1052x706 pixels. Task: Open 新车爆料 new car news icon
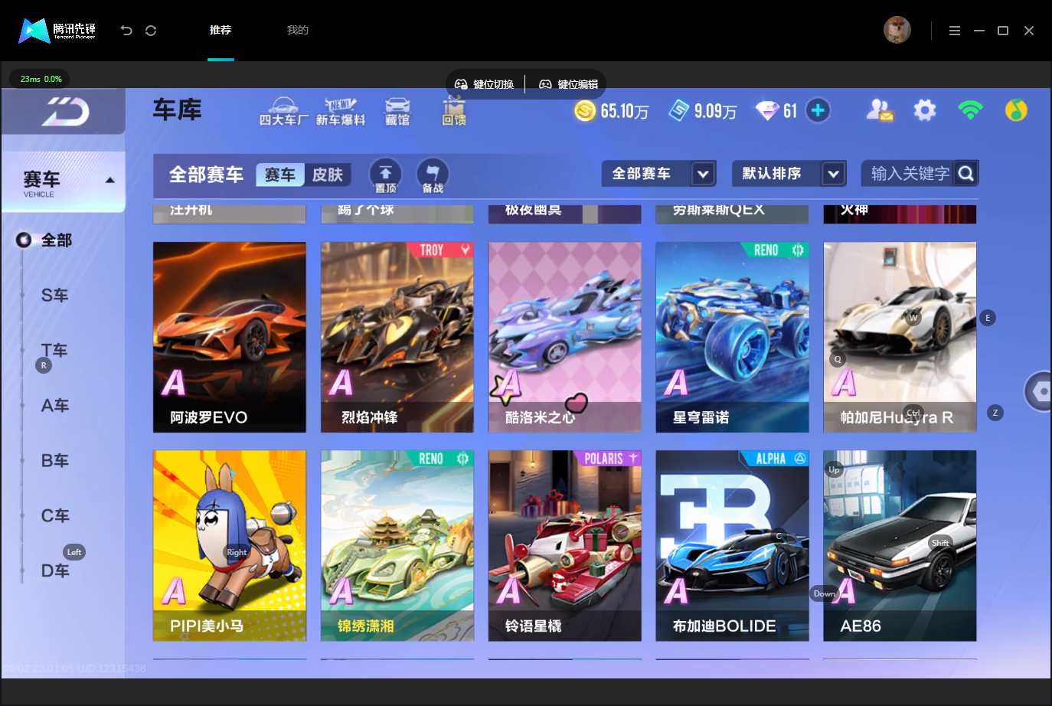point(341,112)
